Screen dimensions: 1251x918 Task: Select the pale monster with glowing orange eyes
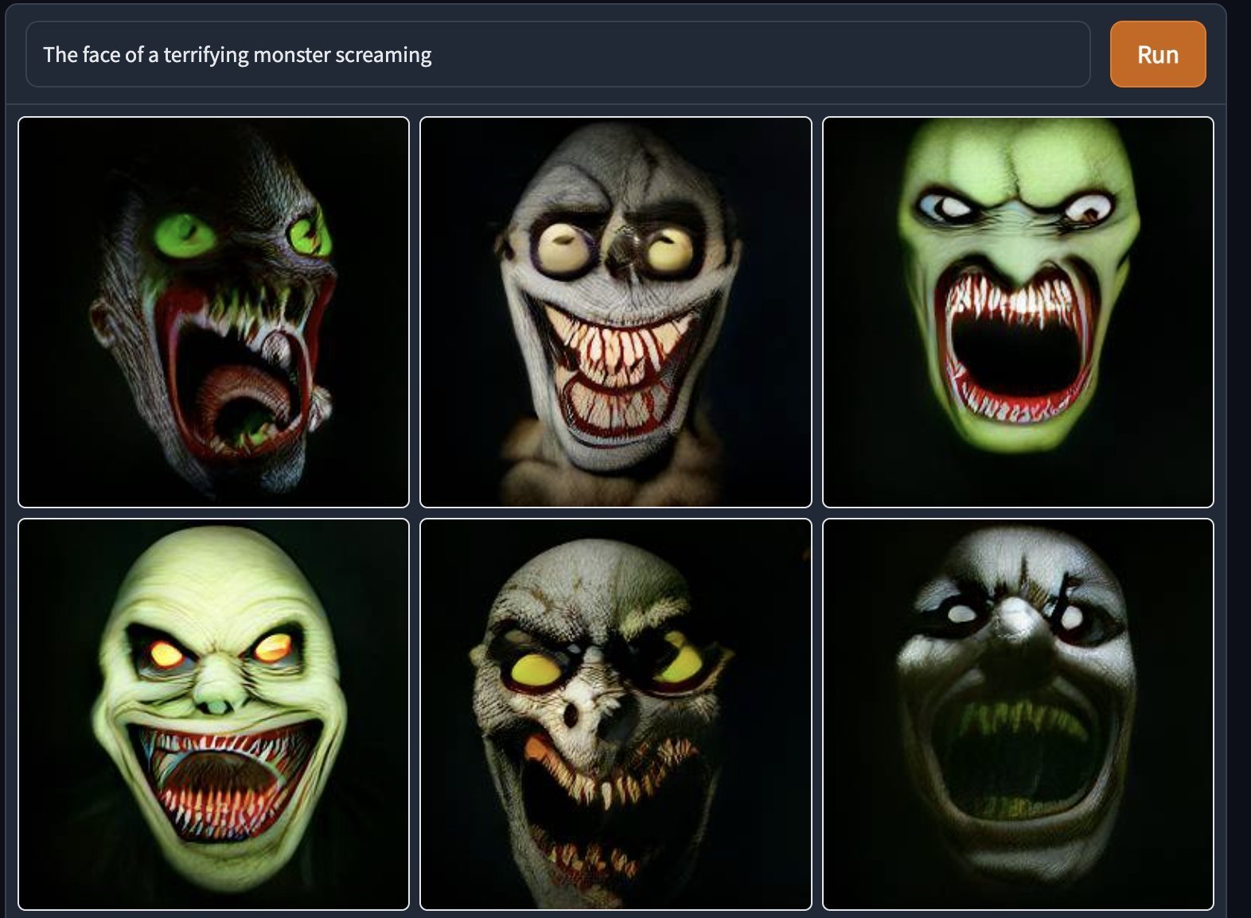tap(213, 714)
